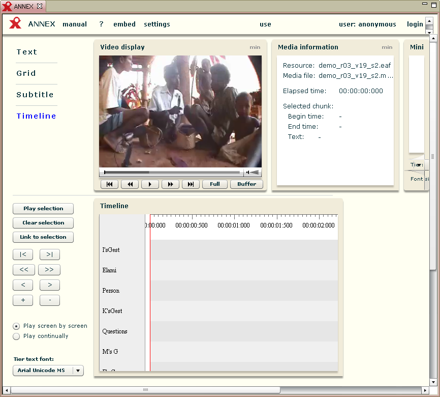The image size is (440, 397).
Task: Minimize the Media information panel
Action: pyautogui.click(x=387, y=47)
